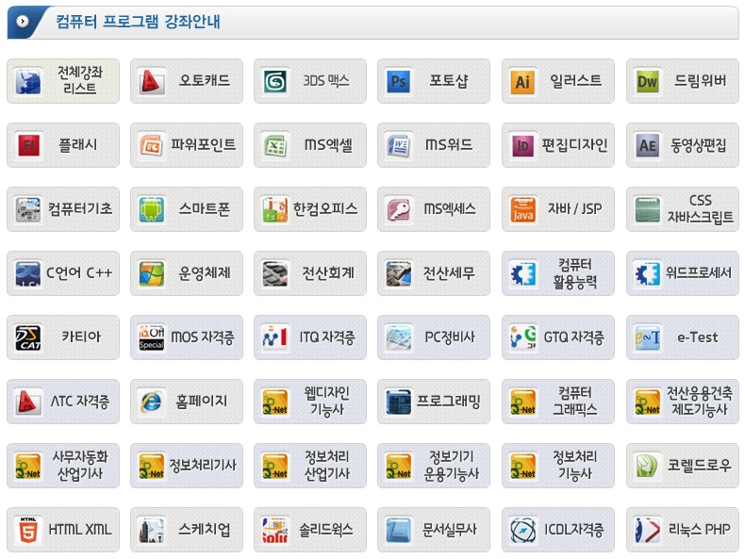Open the 전체강좌 리스트 button
This screenshot has height=559, width=745.
tap(63, 81)
